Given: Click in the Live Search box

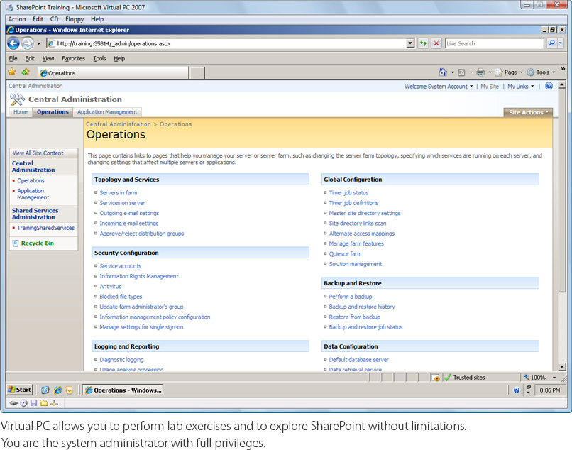Looking at the screenshot, I should coord(495,43).
